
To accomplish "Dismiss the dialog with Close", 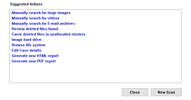I will coord(135,92).
